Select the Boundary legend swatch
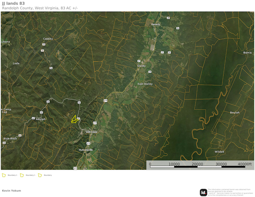Viewport: 255px width, 197px height. click(39, 175)
